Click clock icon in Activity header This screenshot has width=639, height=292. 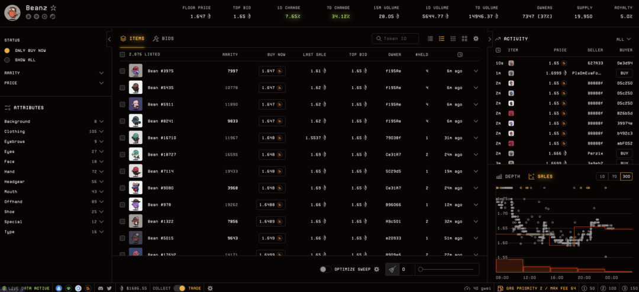498,50
